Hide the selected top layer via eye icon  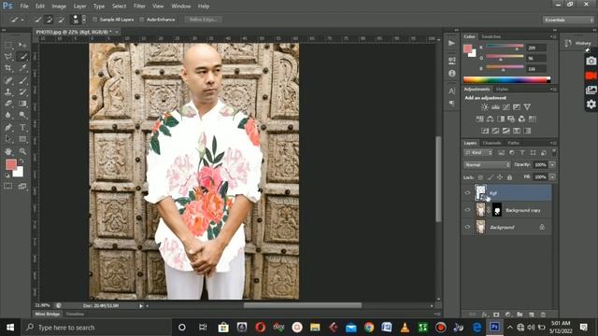[467, 193]
